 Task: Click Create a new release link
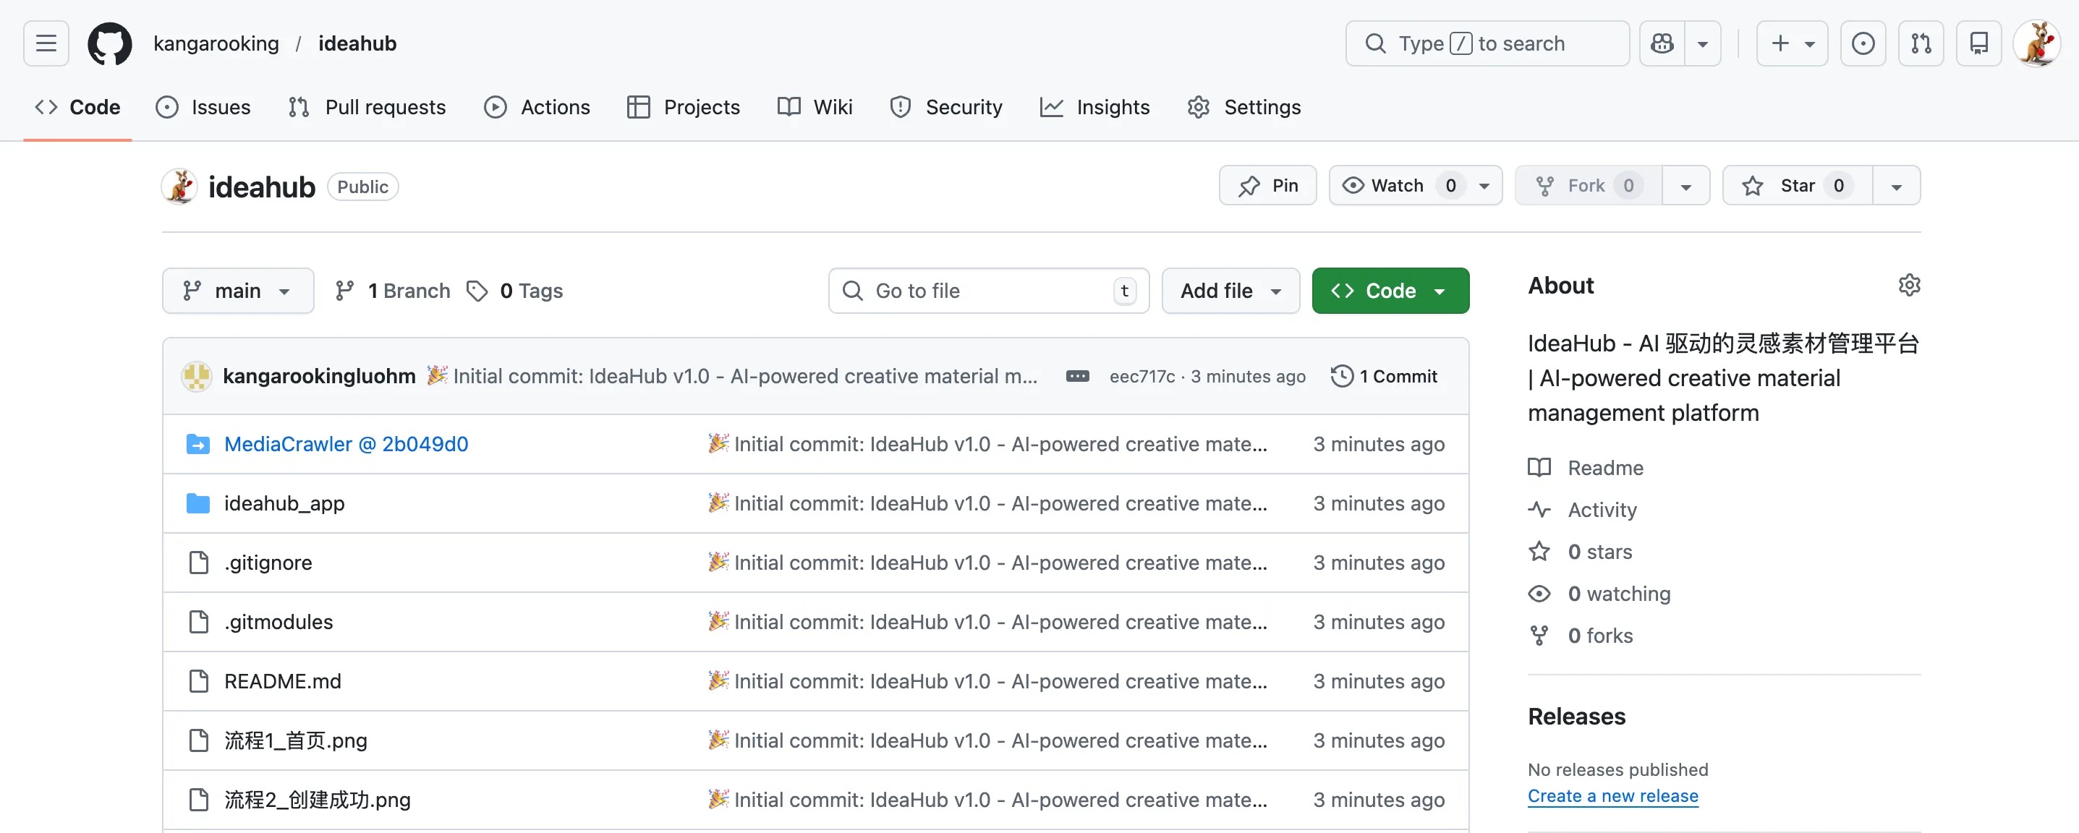1612,796
